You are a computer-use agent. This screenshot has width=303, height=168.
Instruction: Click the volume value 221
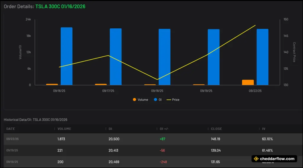point(60,151)
